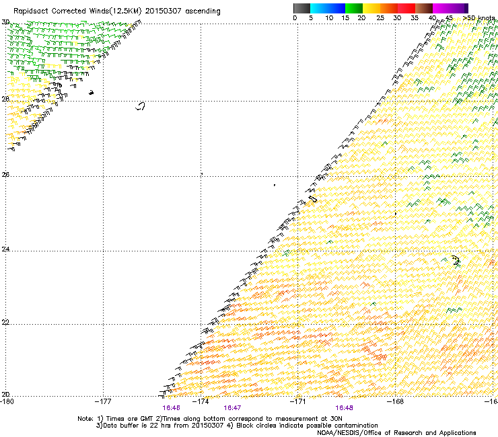
Task: Click the 'Times are GMT' note line
Action: 210,419
